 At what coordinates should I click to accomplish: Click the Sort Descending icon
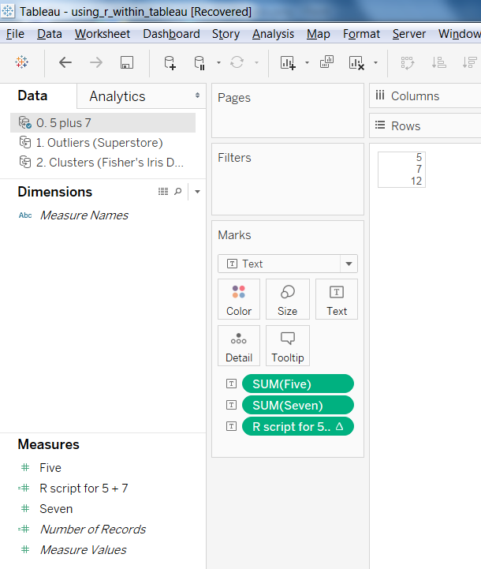(x=469, y=62)
